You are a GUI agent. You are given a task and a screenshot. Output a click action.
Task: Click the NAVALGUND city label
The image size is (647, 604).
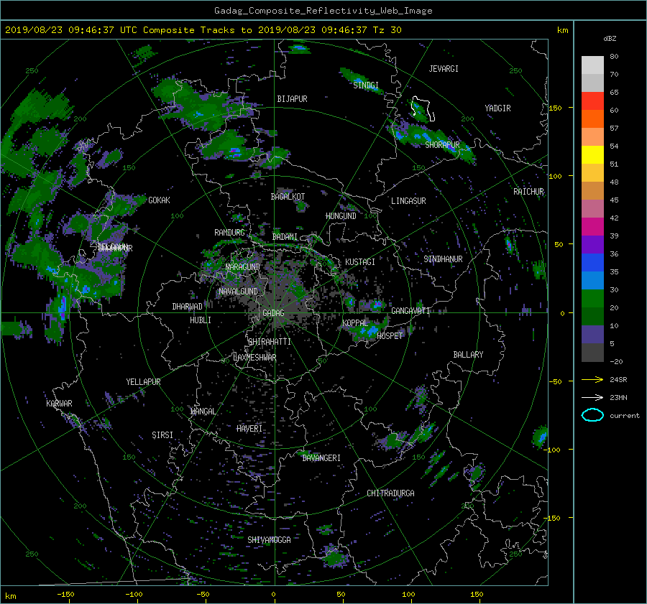point(238,292)
